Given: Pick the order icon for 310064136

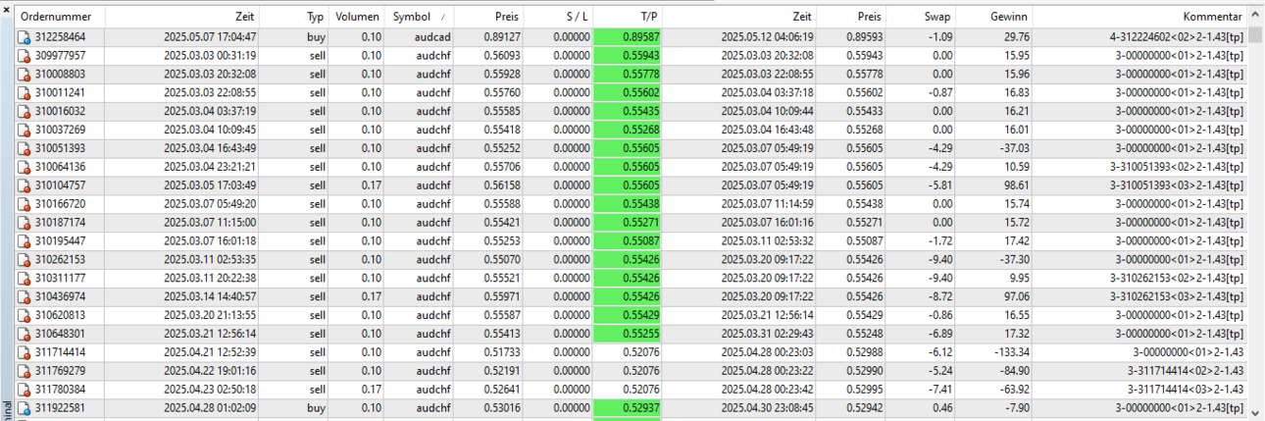Looking at the screenshot, I should click(x=24, y=167).
